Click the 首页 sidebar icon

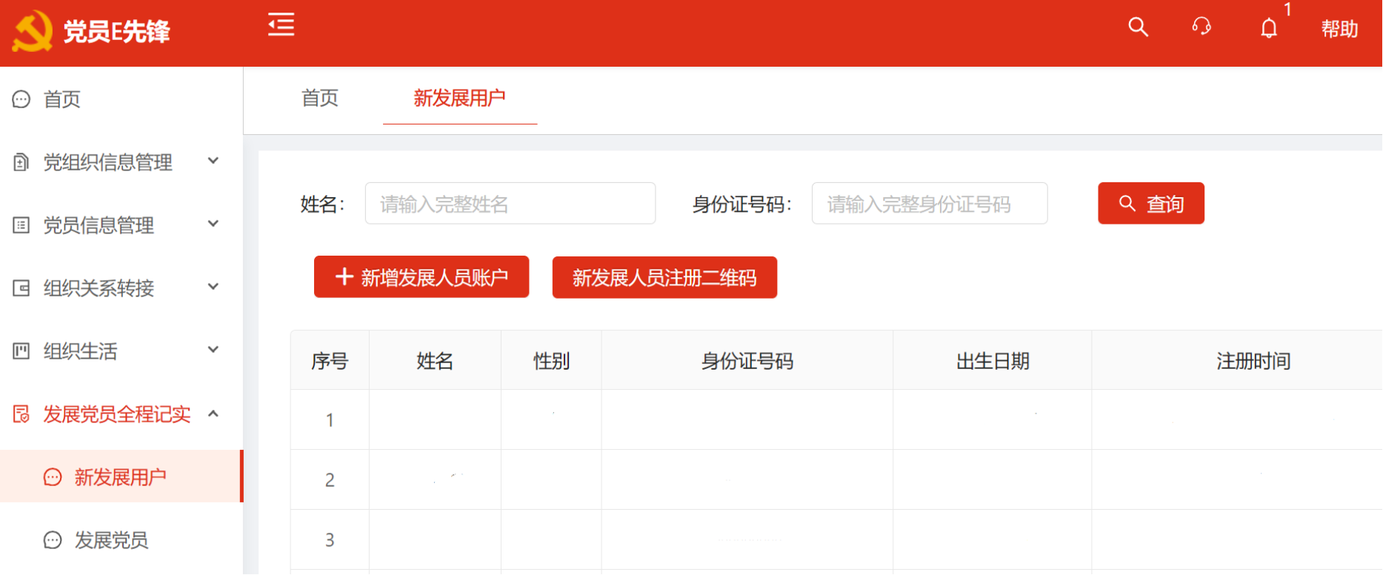point(21,99)
